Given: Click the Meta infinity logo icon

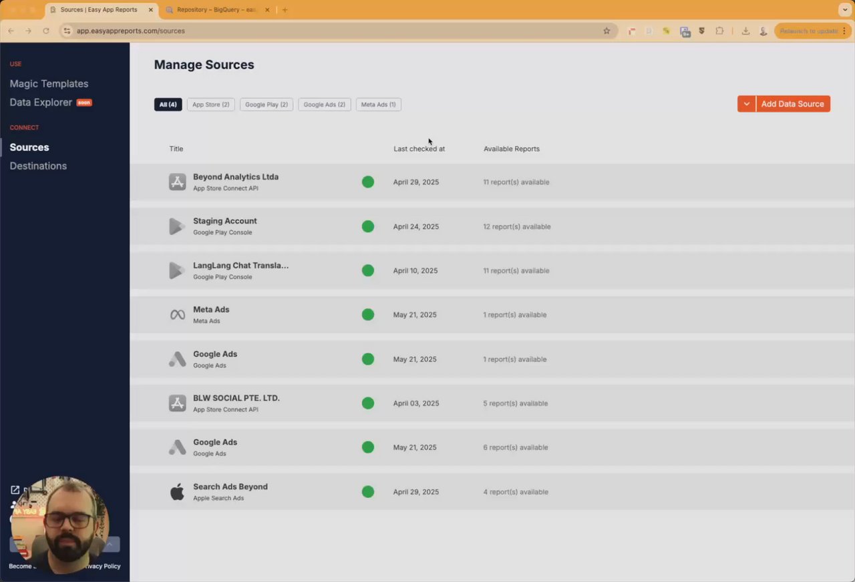Looking at the screenshot, I should (177, 314).
